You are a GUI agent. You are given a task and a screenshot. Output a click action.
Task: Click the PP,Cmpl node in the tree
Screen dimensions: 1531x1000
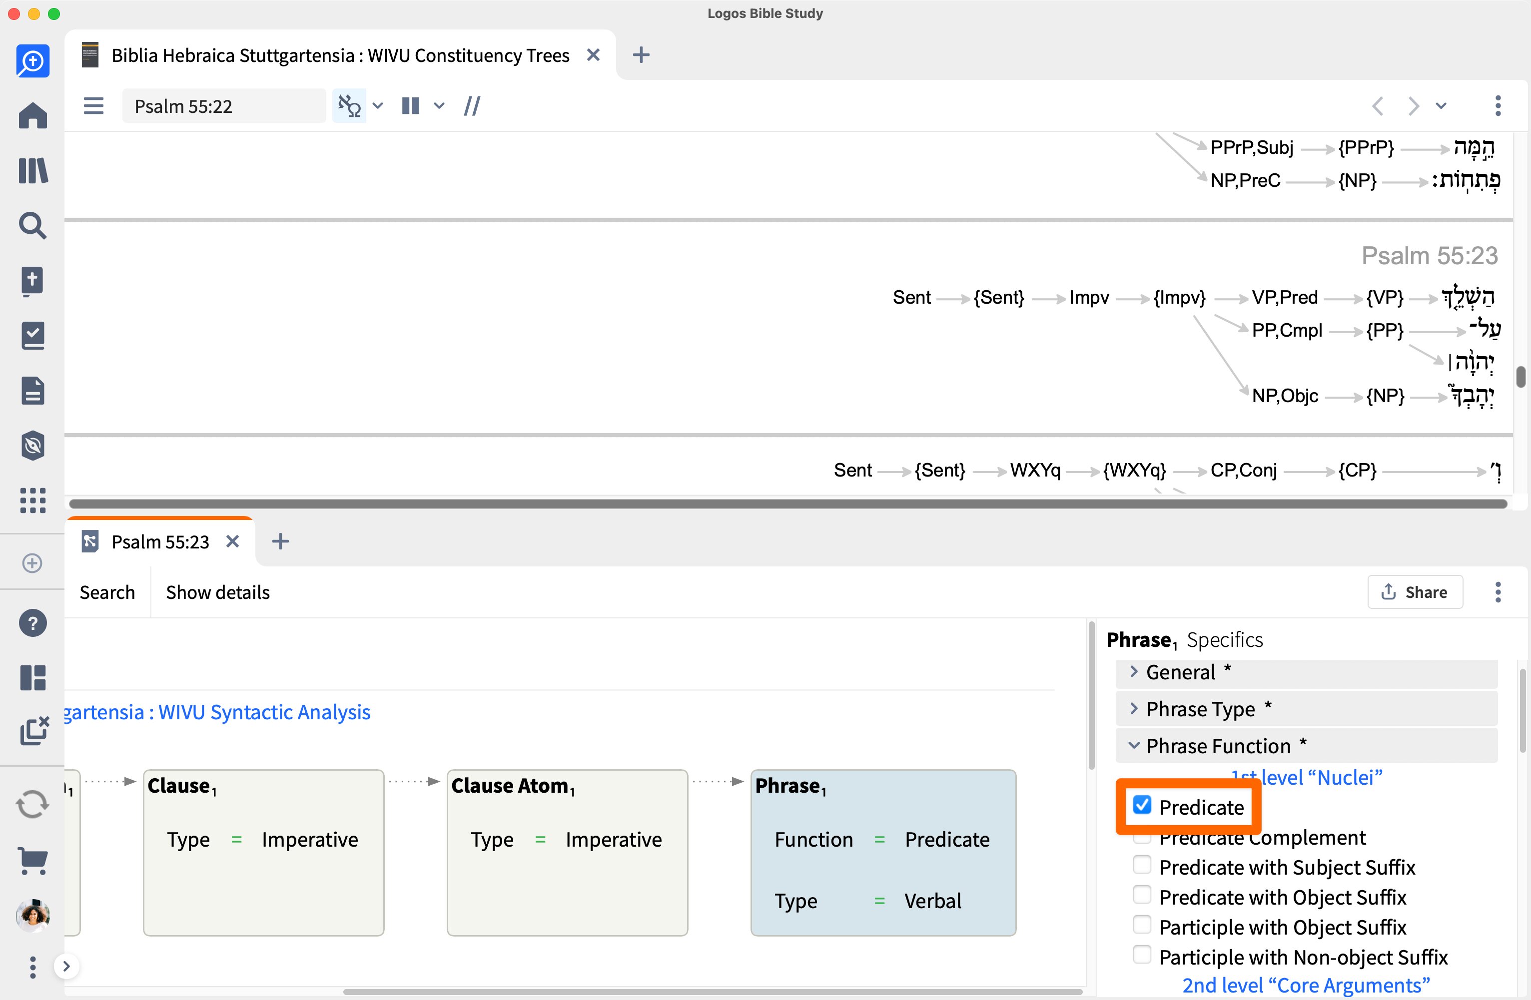coord(1287,331)
